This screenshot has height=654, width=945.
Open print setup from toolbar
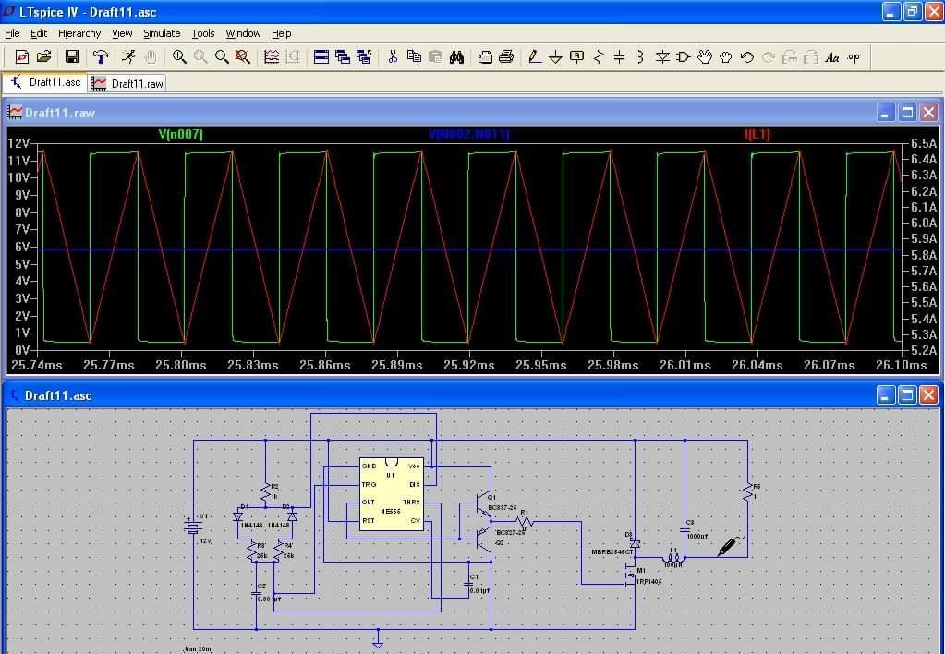point(485,57)
